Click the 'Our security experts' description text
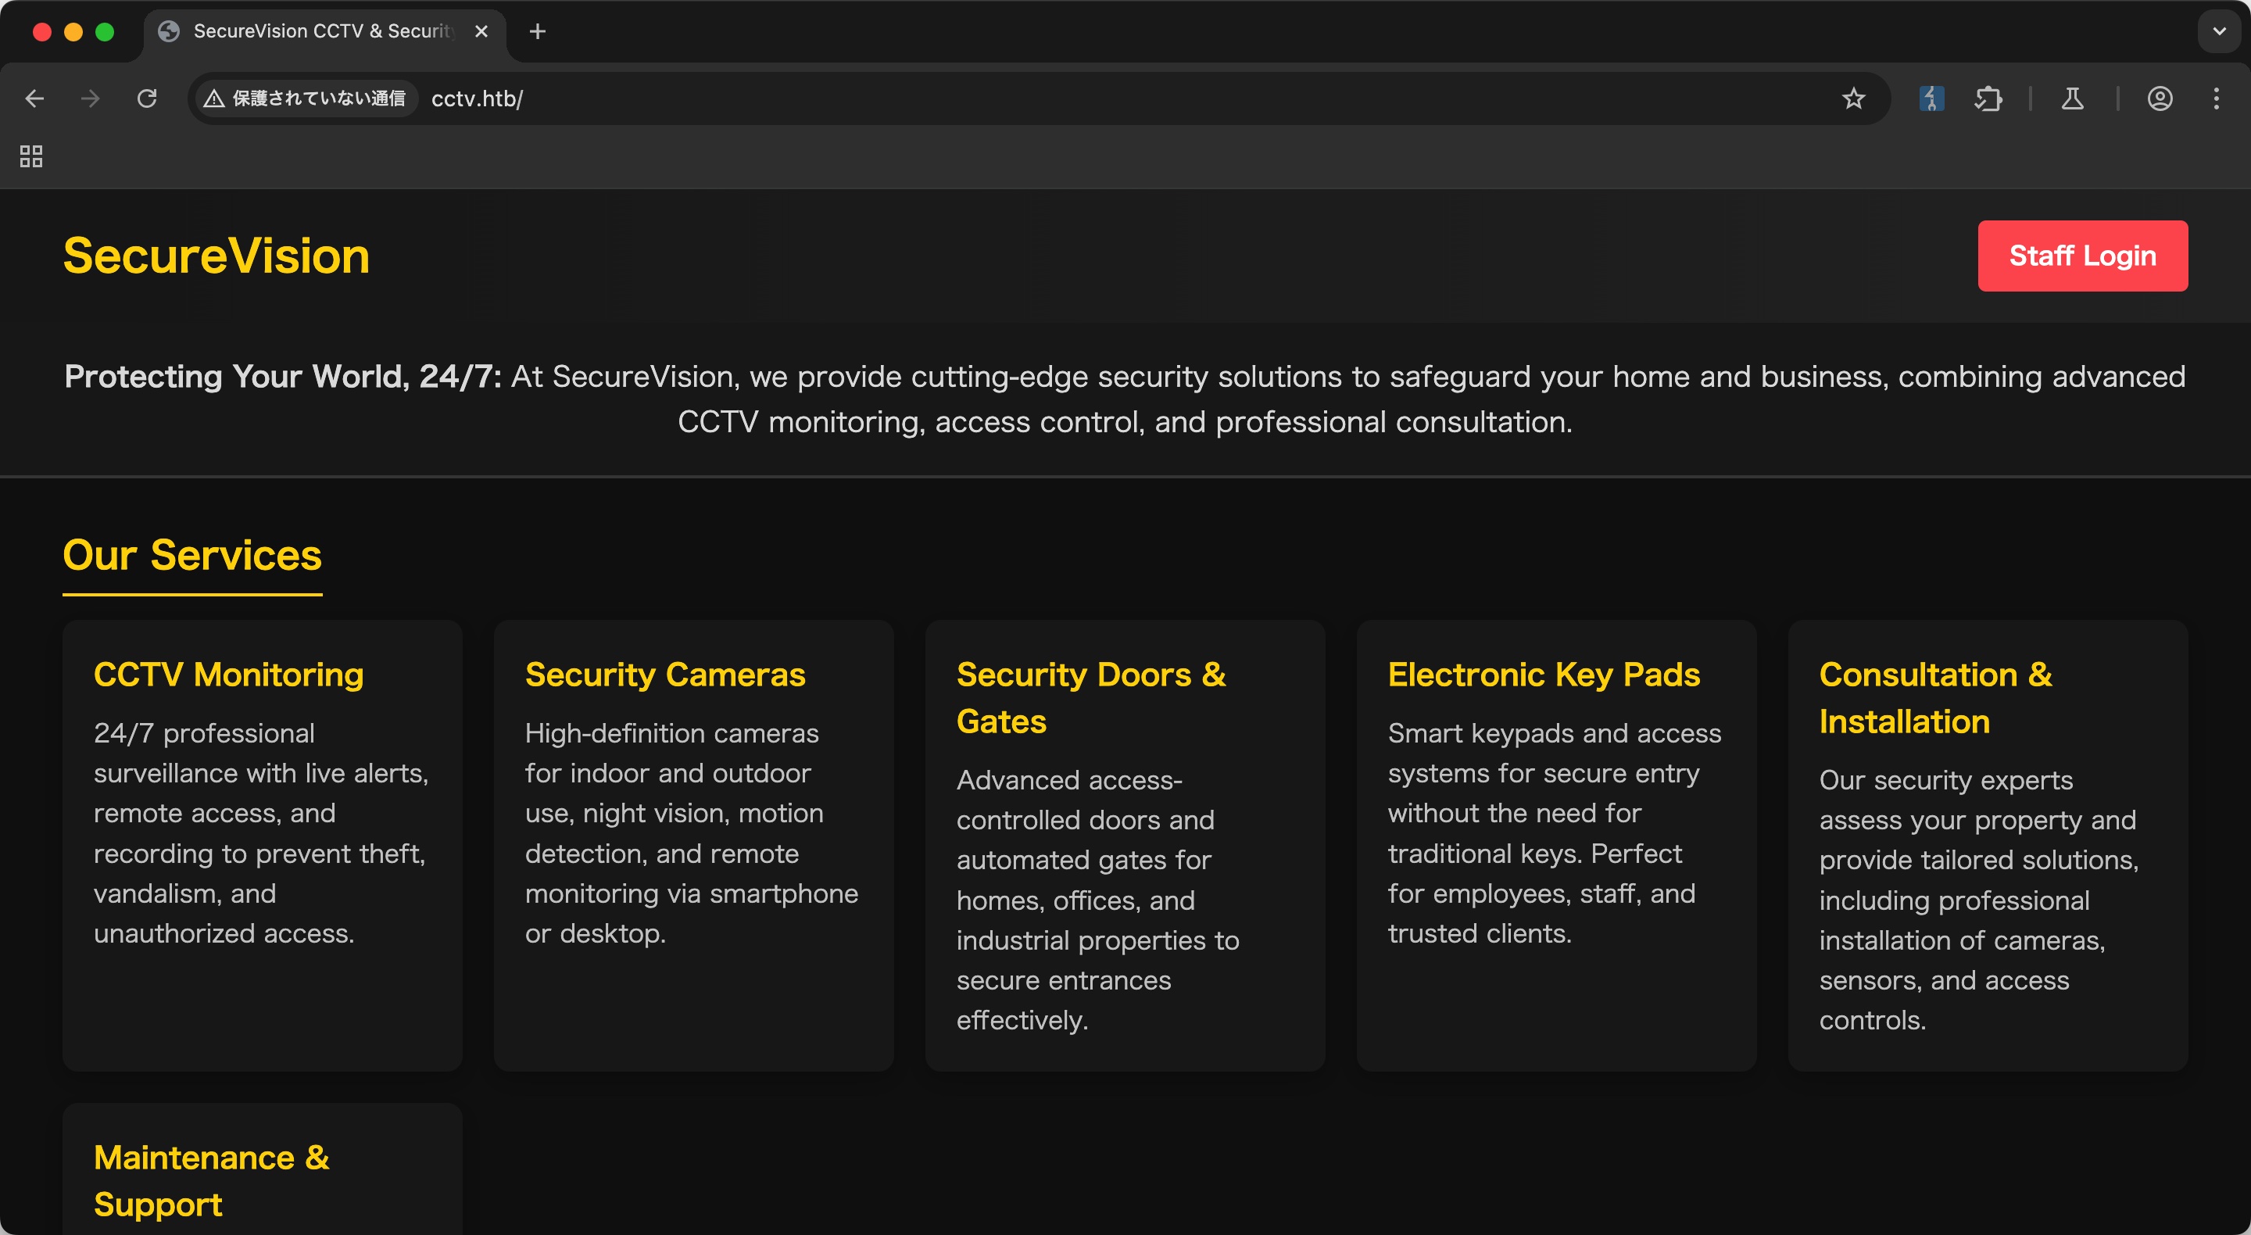Viewport: 2251px width, 1235px height. [1979, 900]
